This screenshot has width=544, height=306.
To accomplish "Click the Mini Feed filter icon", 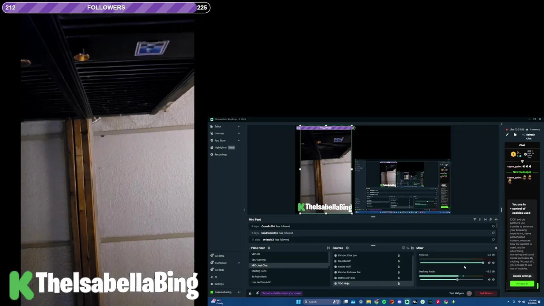I will [475, 219].
